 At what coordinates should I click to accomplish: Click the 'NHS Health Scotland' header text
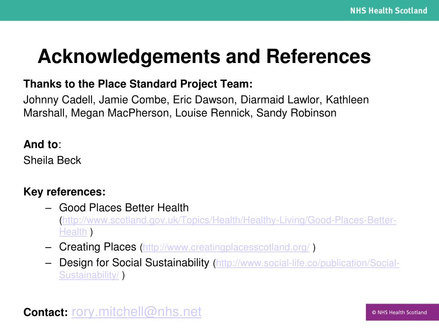388,11
